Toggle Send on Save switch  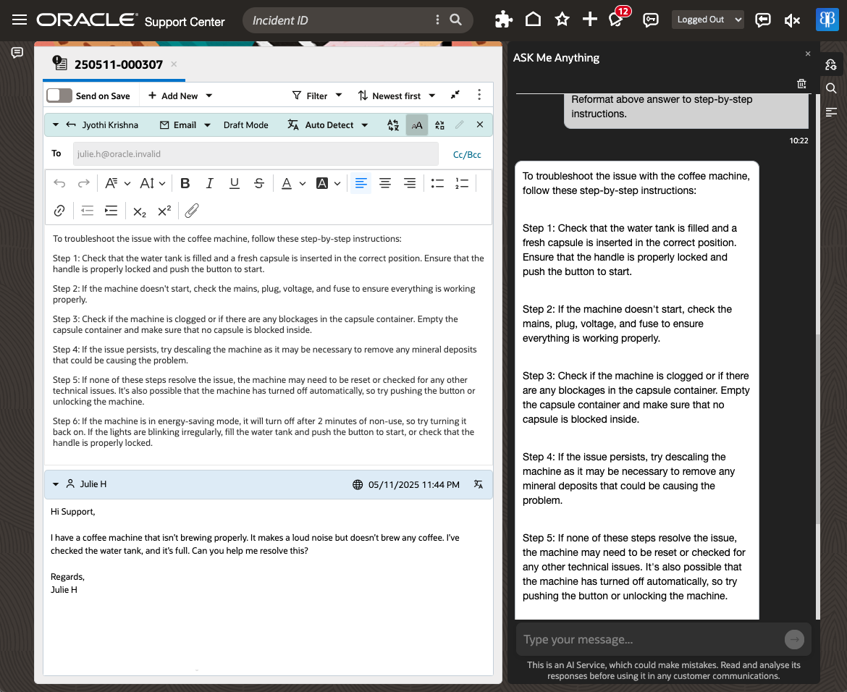coord(59,96)
